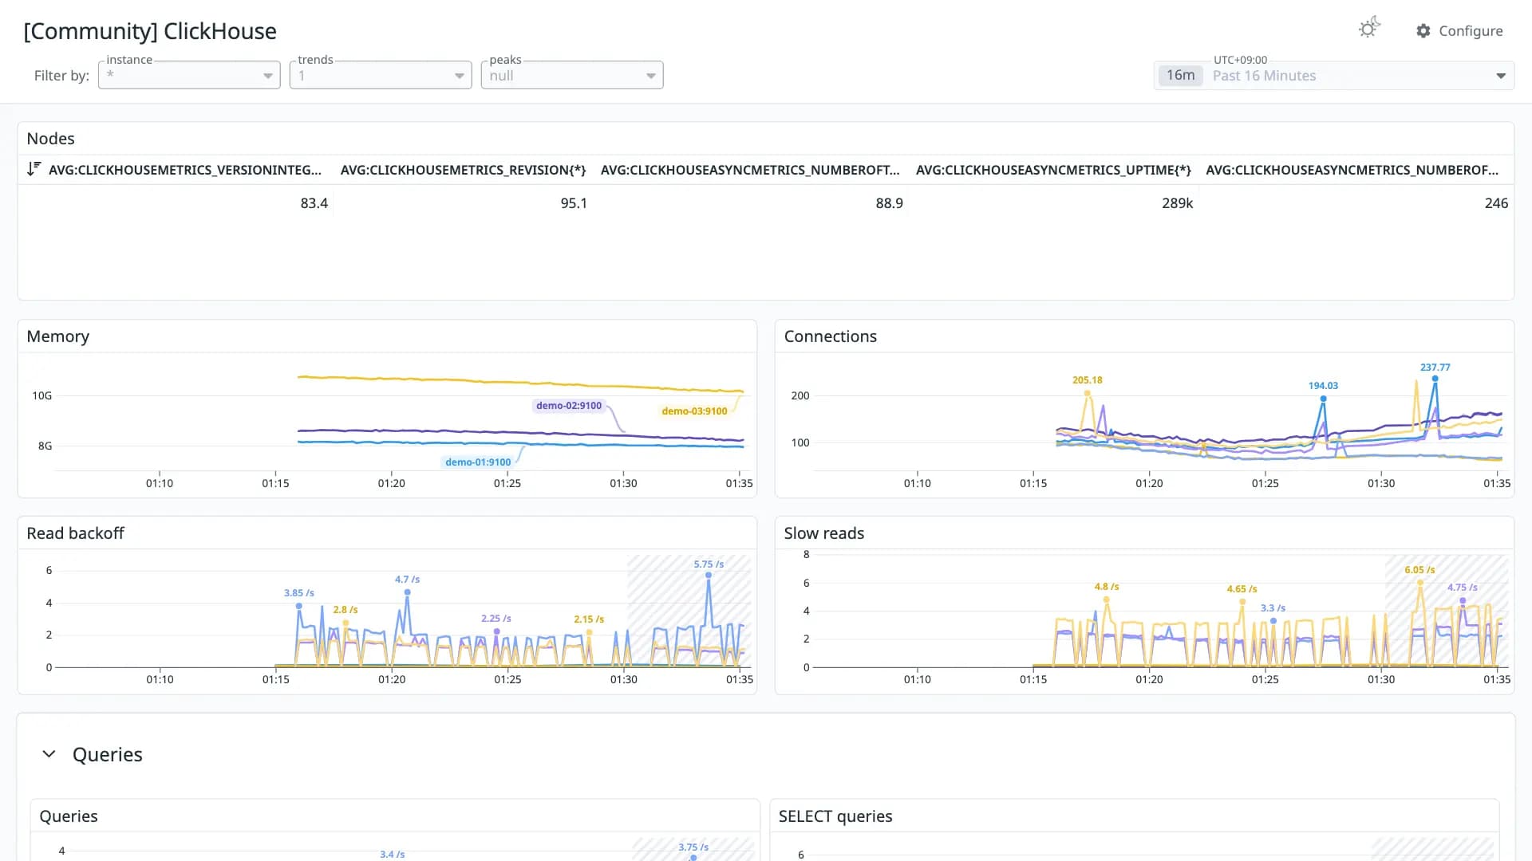Open the trends filter dropdown
This screenshot has height=861, width=1532.
pos(381,75)
